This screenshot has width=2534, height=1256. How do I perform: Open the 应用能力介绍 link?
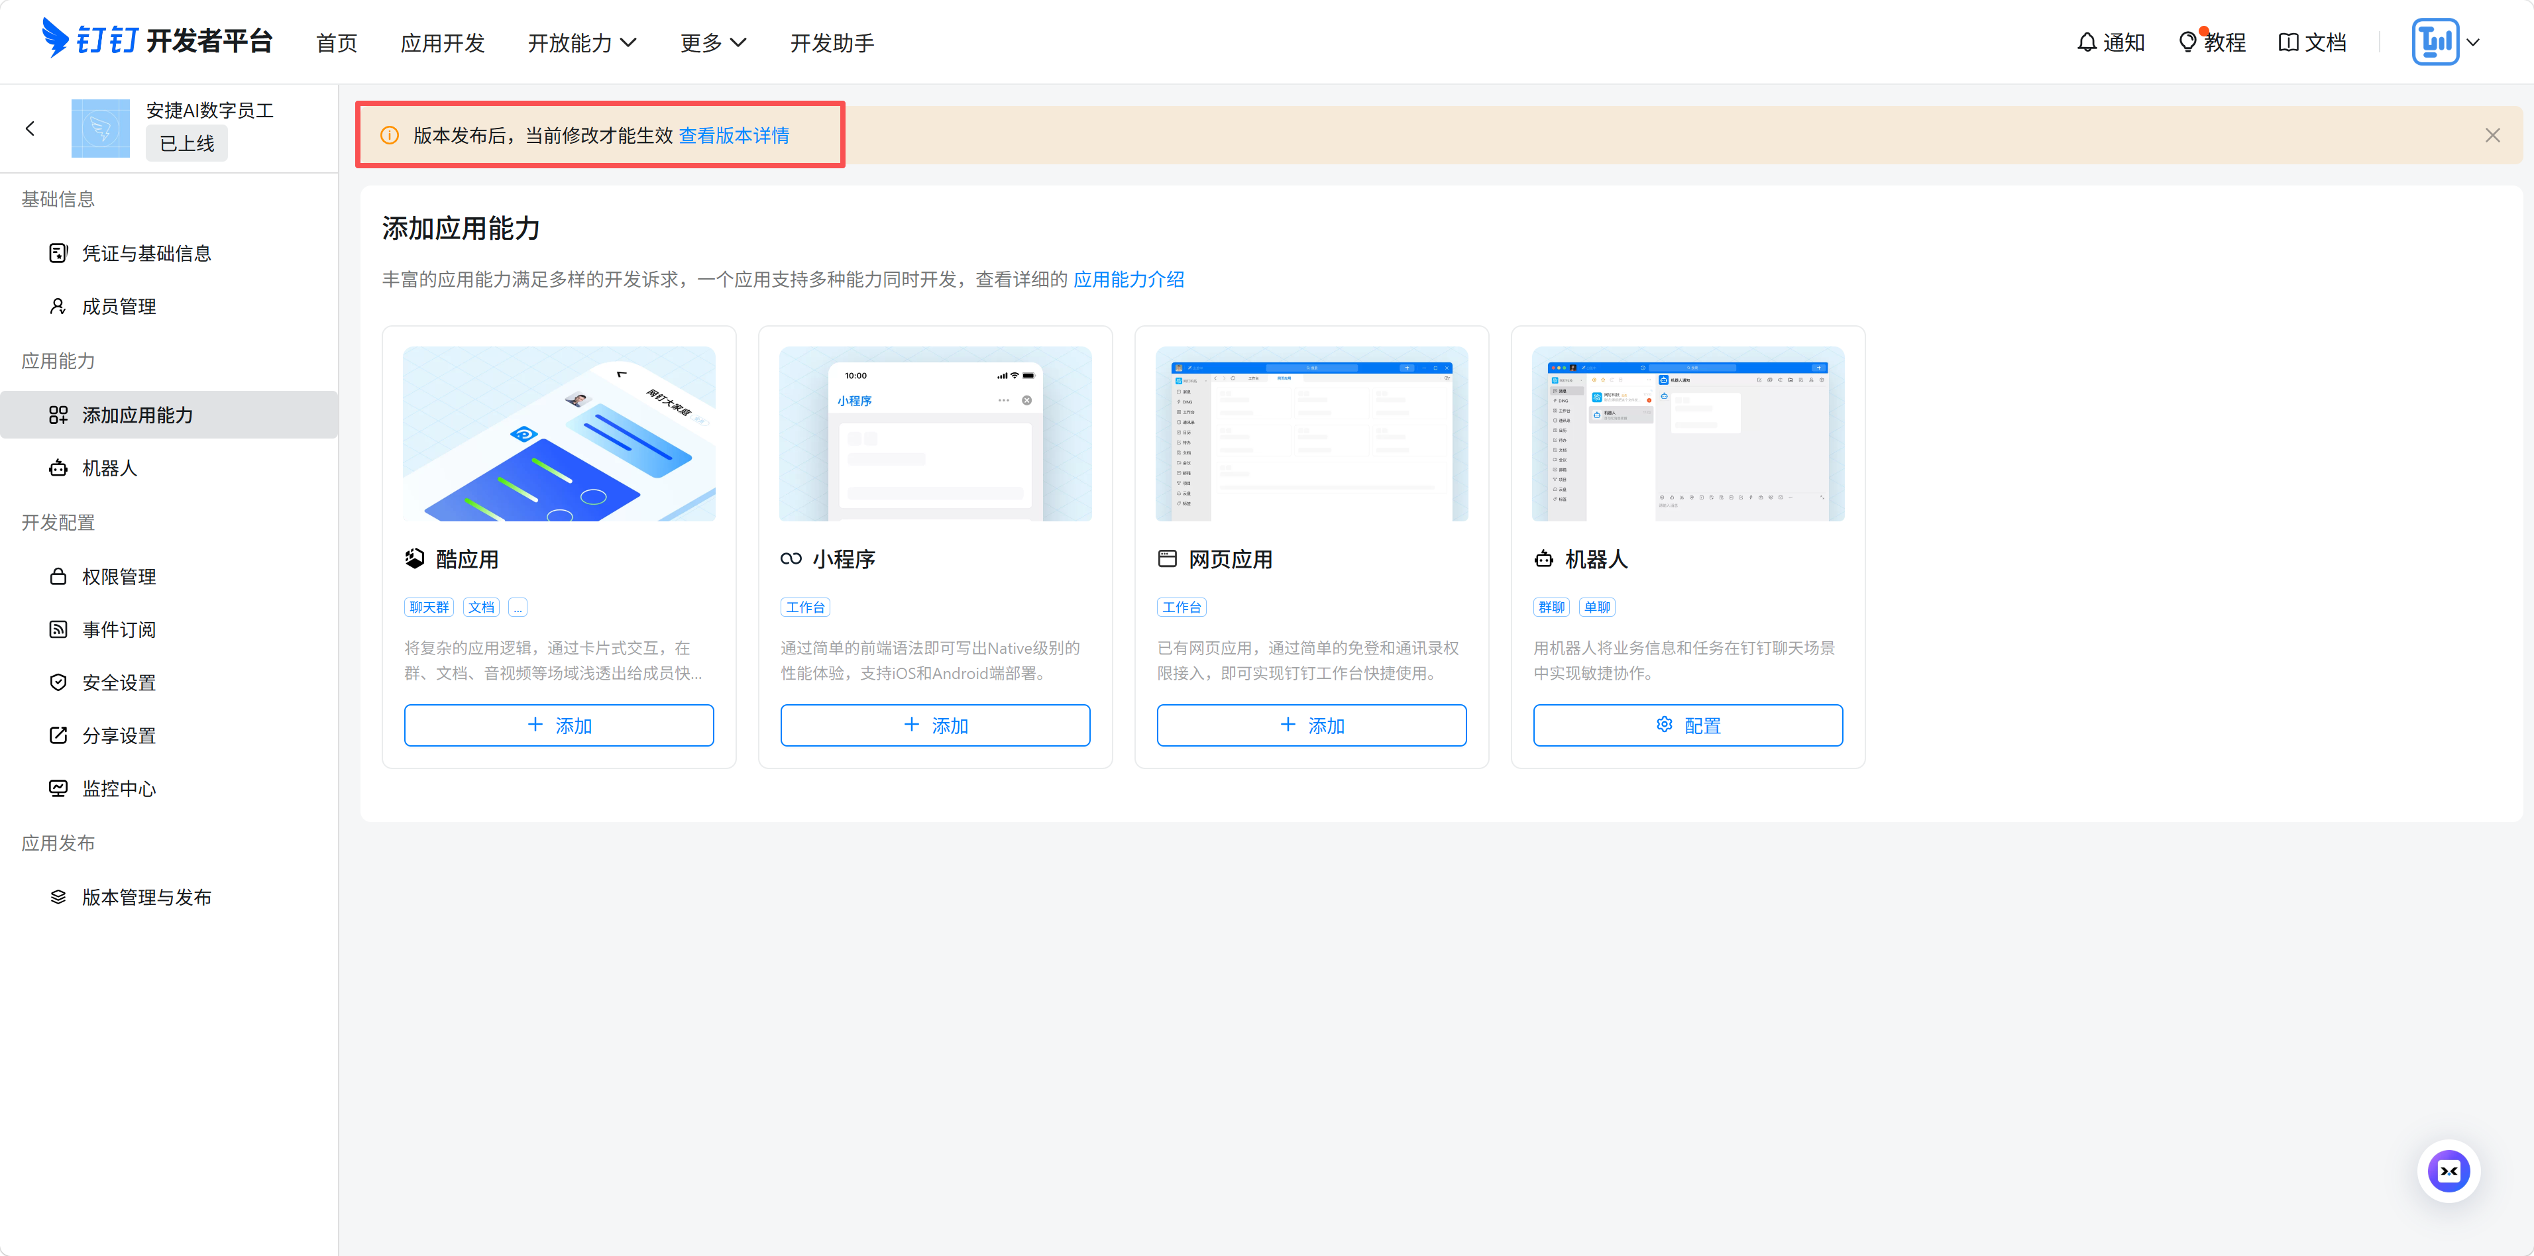pyautogui.click(x=1129, y=280)
